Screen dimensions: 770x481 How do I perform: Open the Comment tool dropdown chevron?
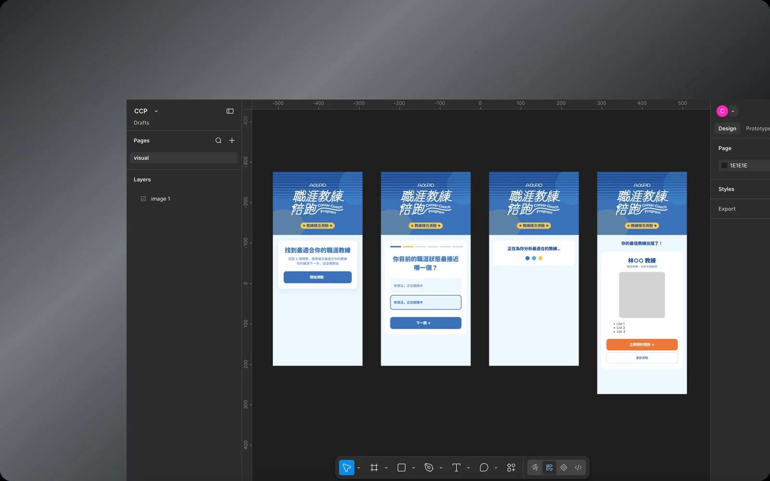tap(496, 468)
